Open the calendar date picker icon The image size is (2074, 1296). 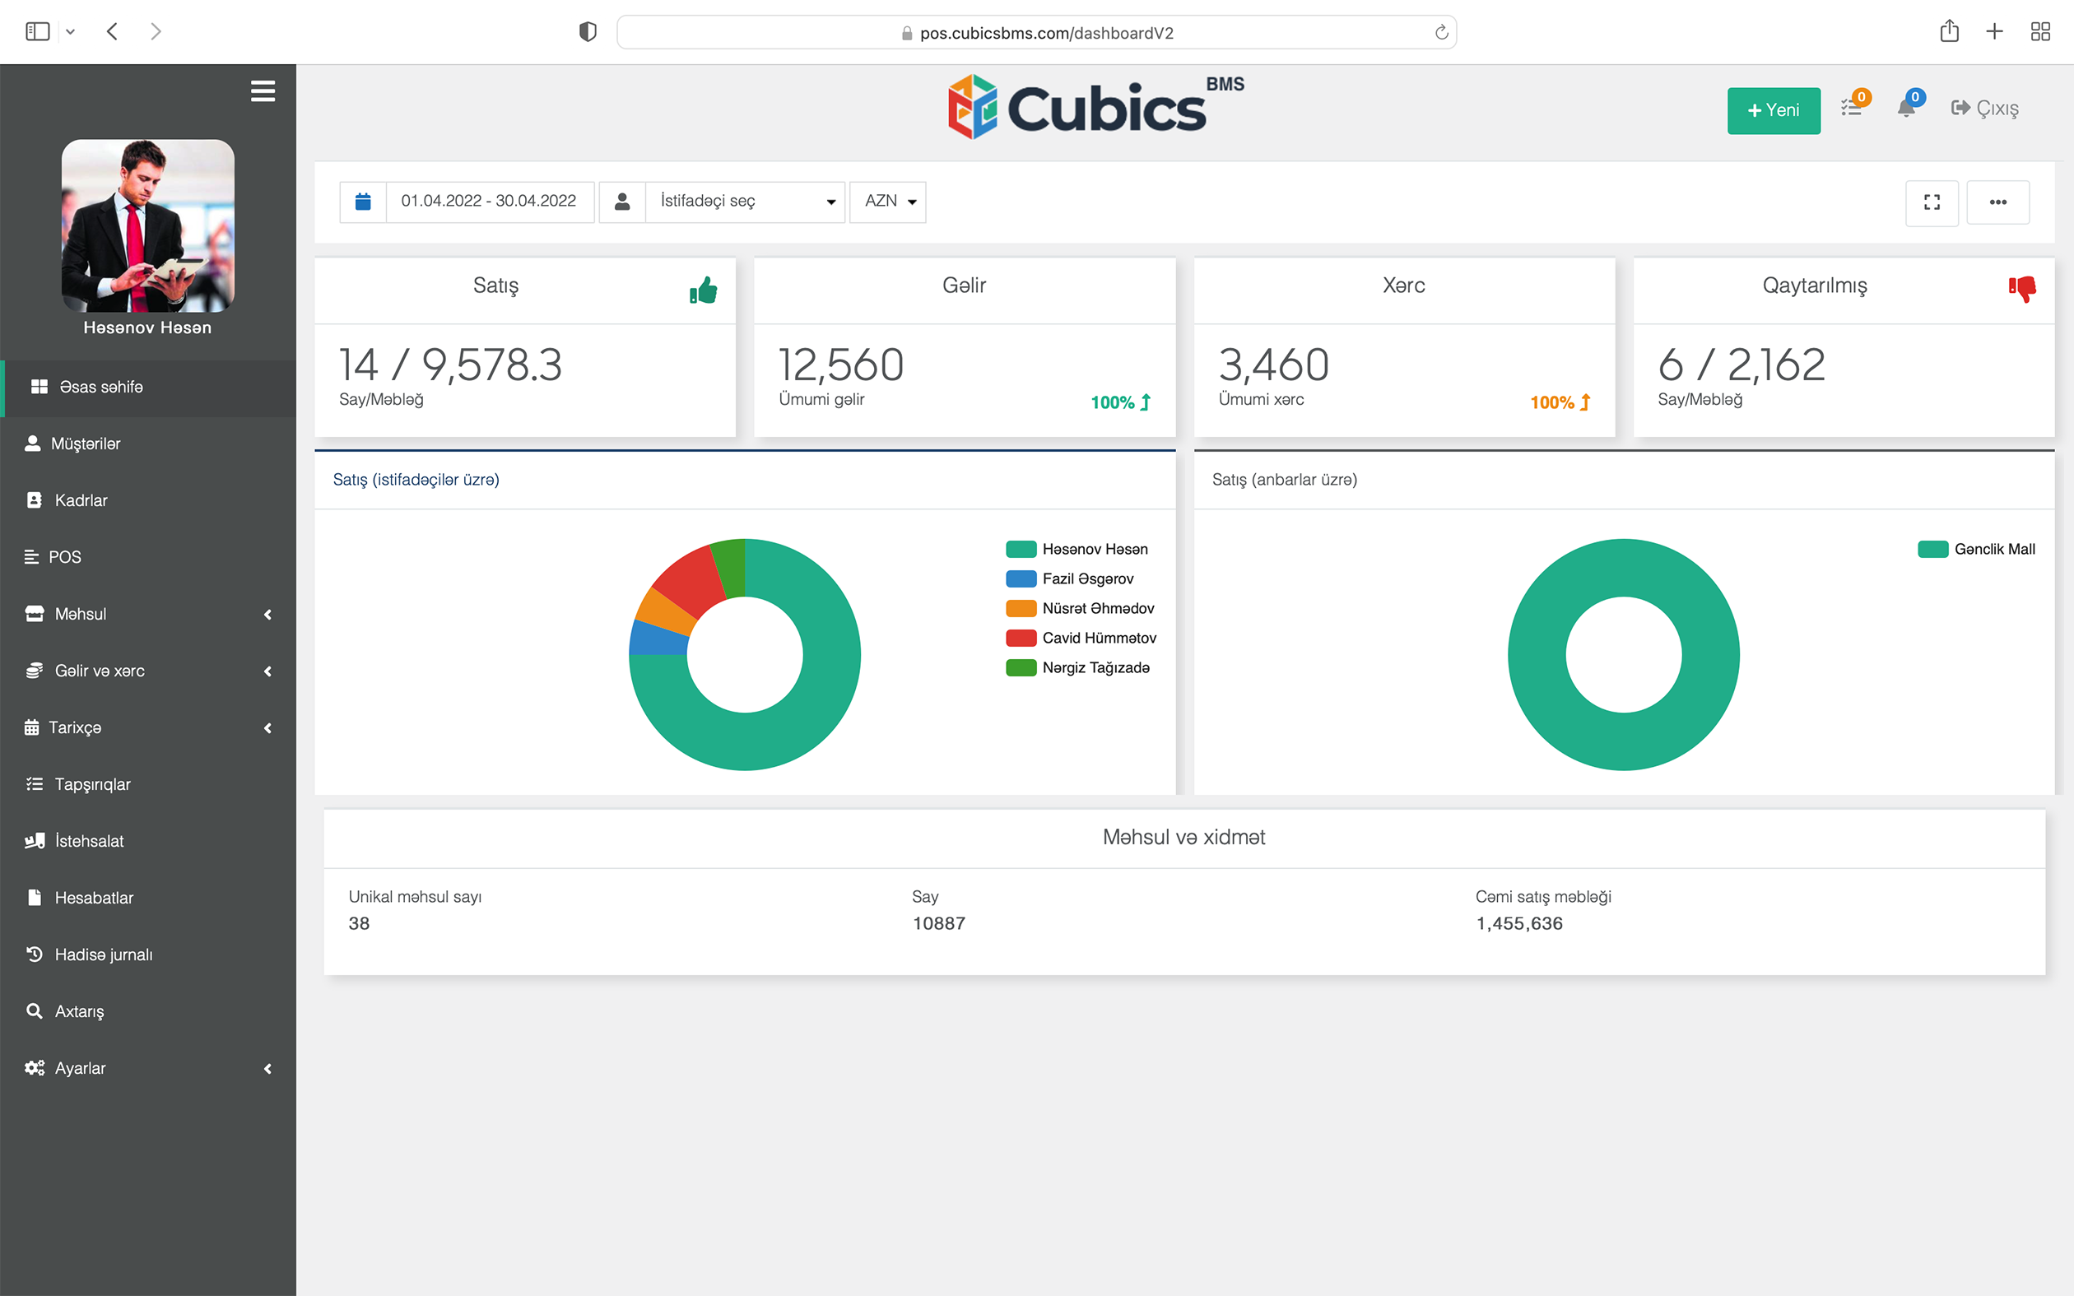click(x=362, y=202)
